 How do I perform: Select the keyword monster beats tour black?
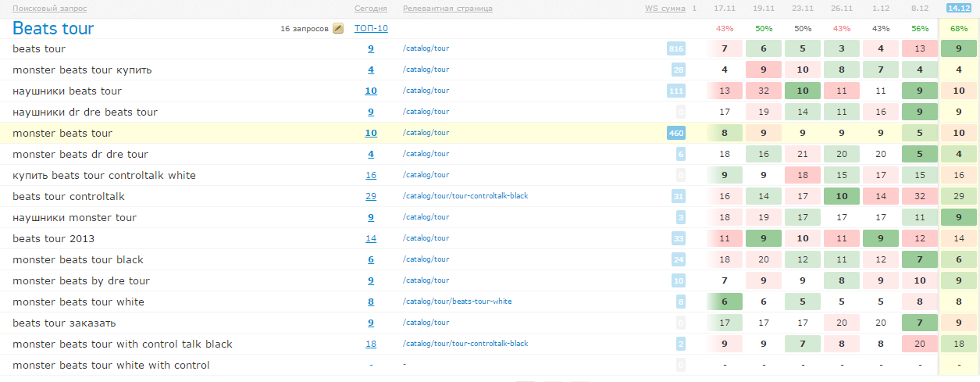(78, 259)
